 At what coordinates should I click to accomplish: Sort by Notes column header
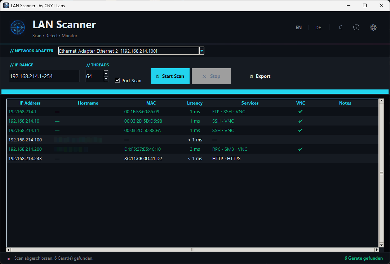pyautogui.click(x=345, y=103)
